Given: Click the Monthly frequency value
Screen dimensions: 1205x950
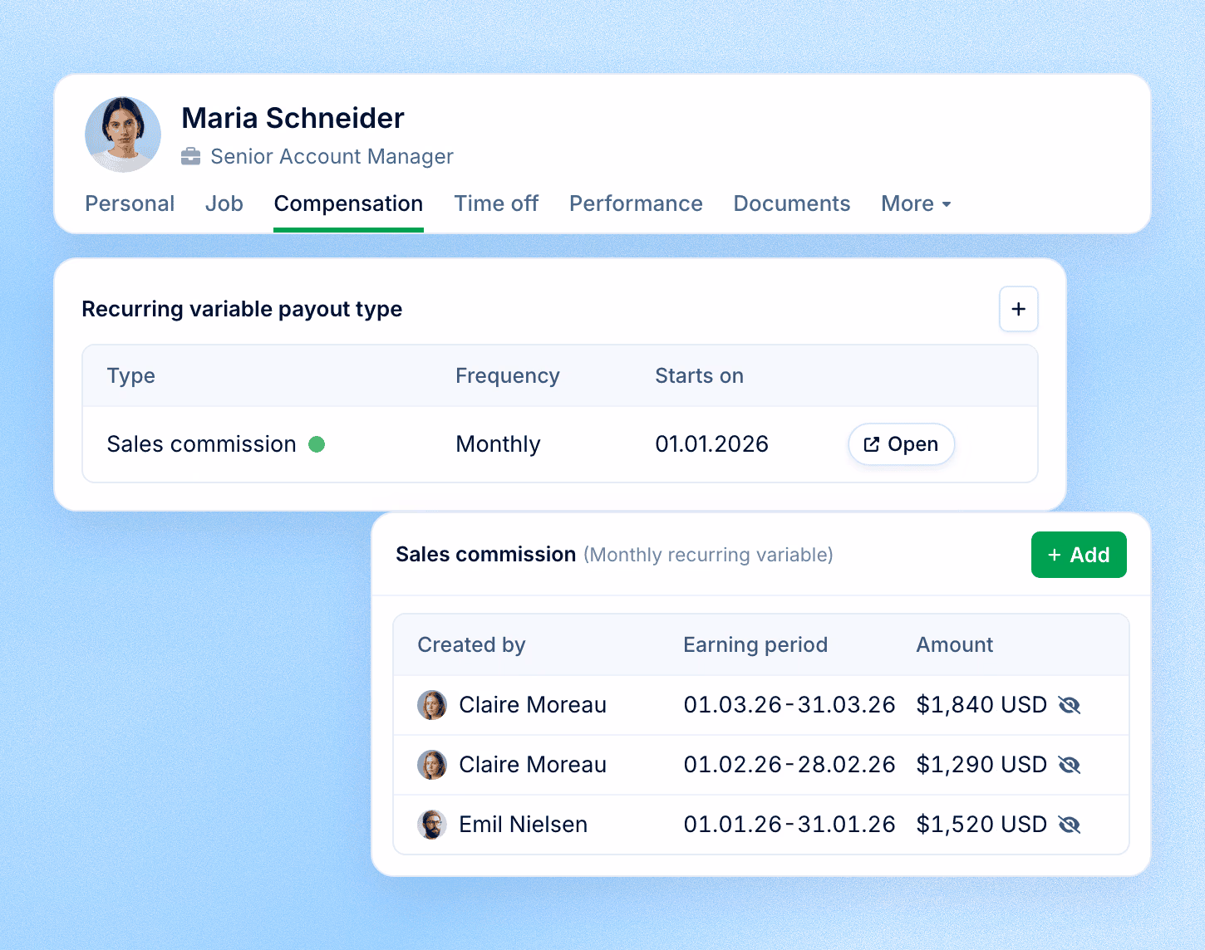Looking at the screenshot, I should tap(499, 444).
